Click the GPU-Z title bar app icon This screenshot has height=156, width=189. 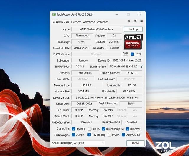pyautogui.click(x=54, y=14)
